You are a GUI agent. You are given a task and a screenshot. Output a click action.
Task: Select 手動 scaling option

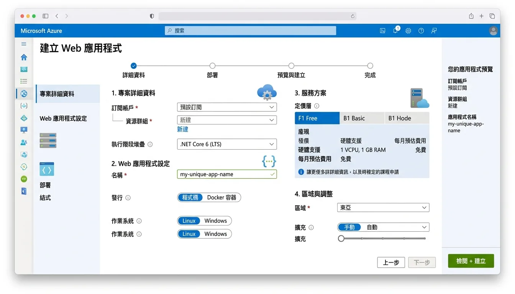[349, 227]
